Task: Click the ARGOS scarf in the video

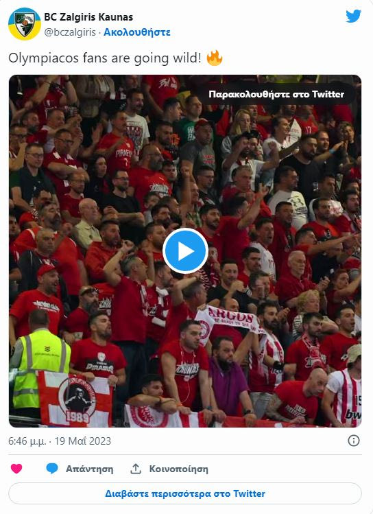Action: (x=229, y=319)
